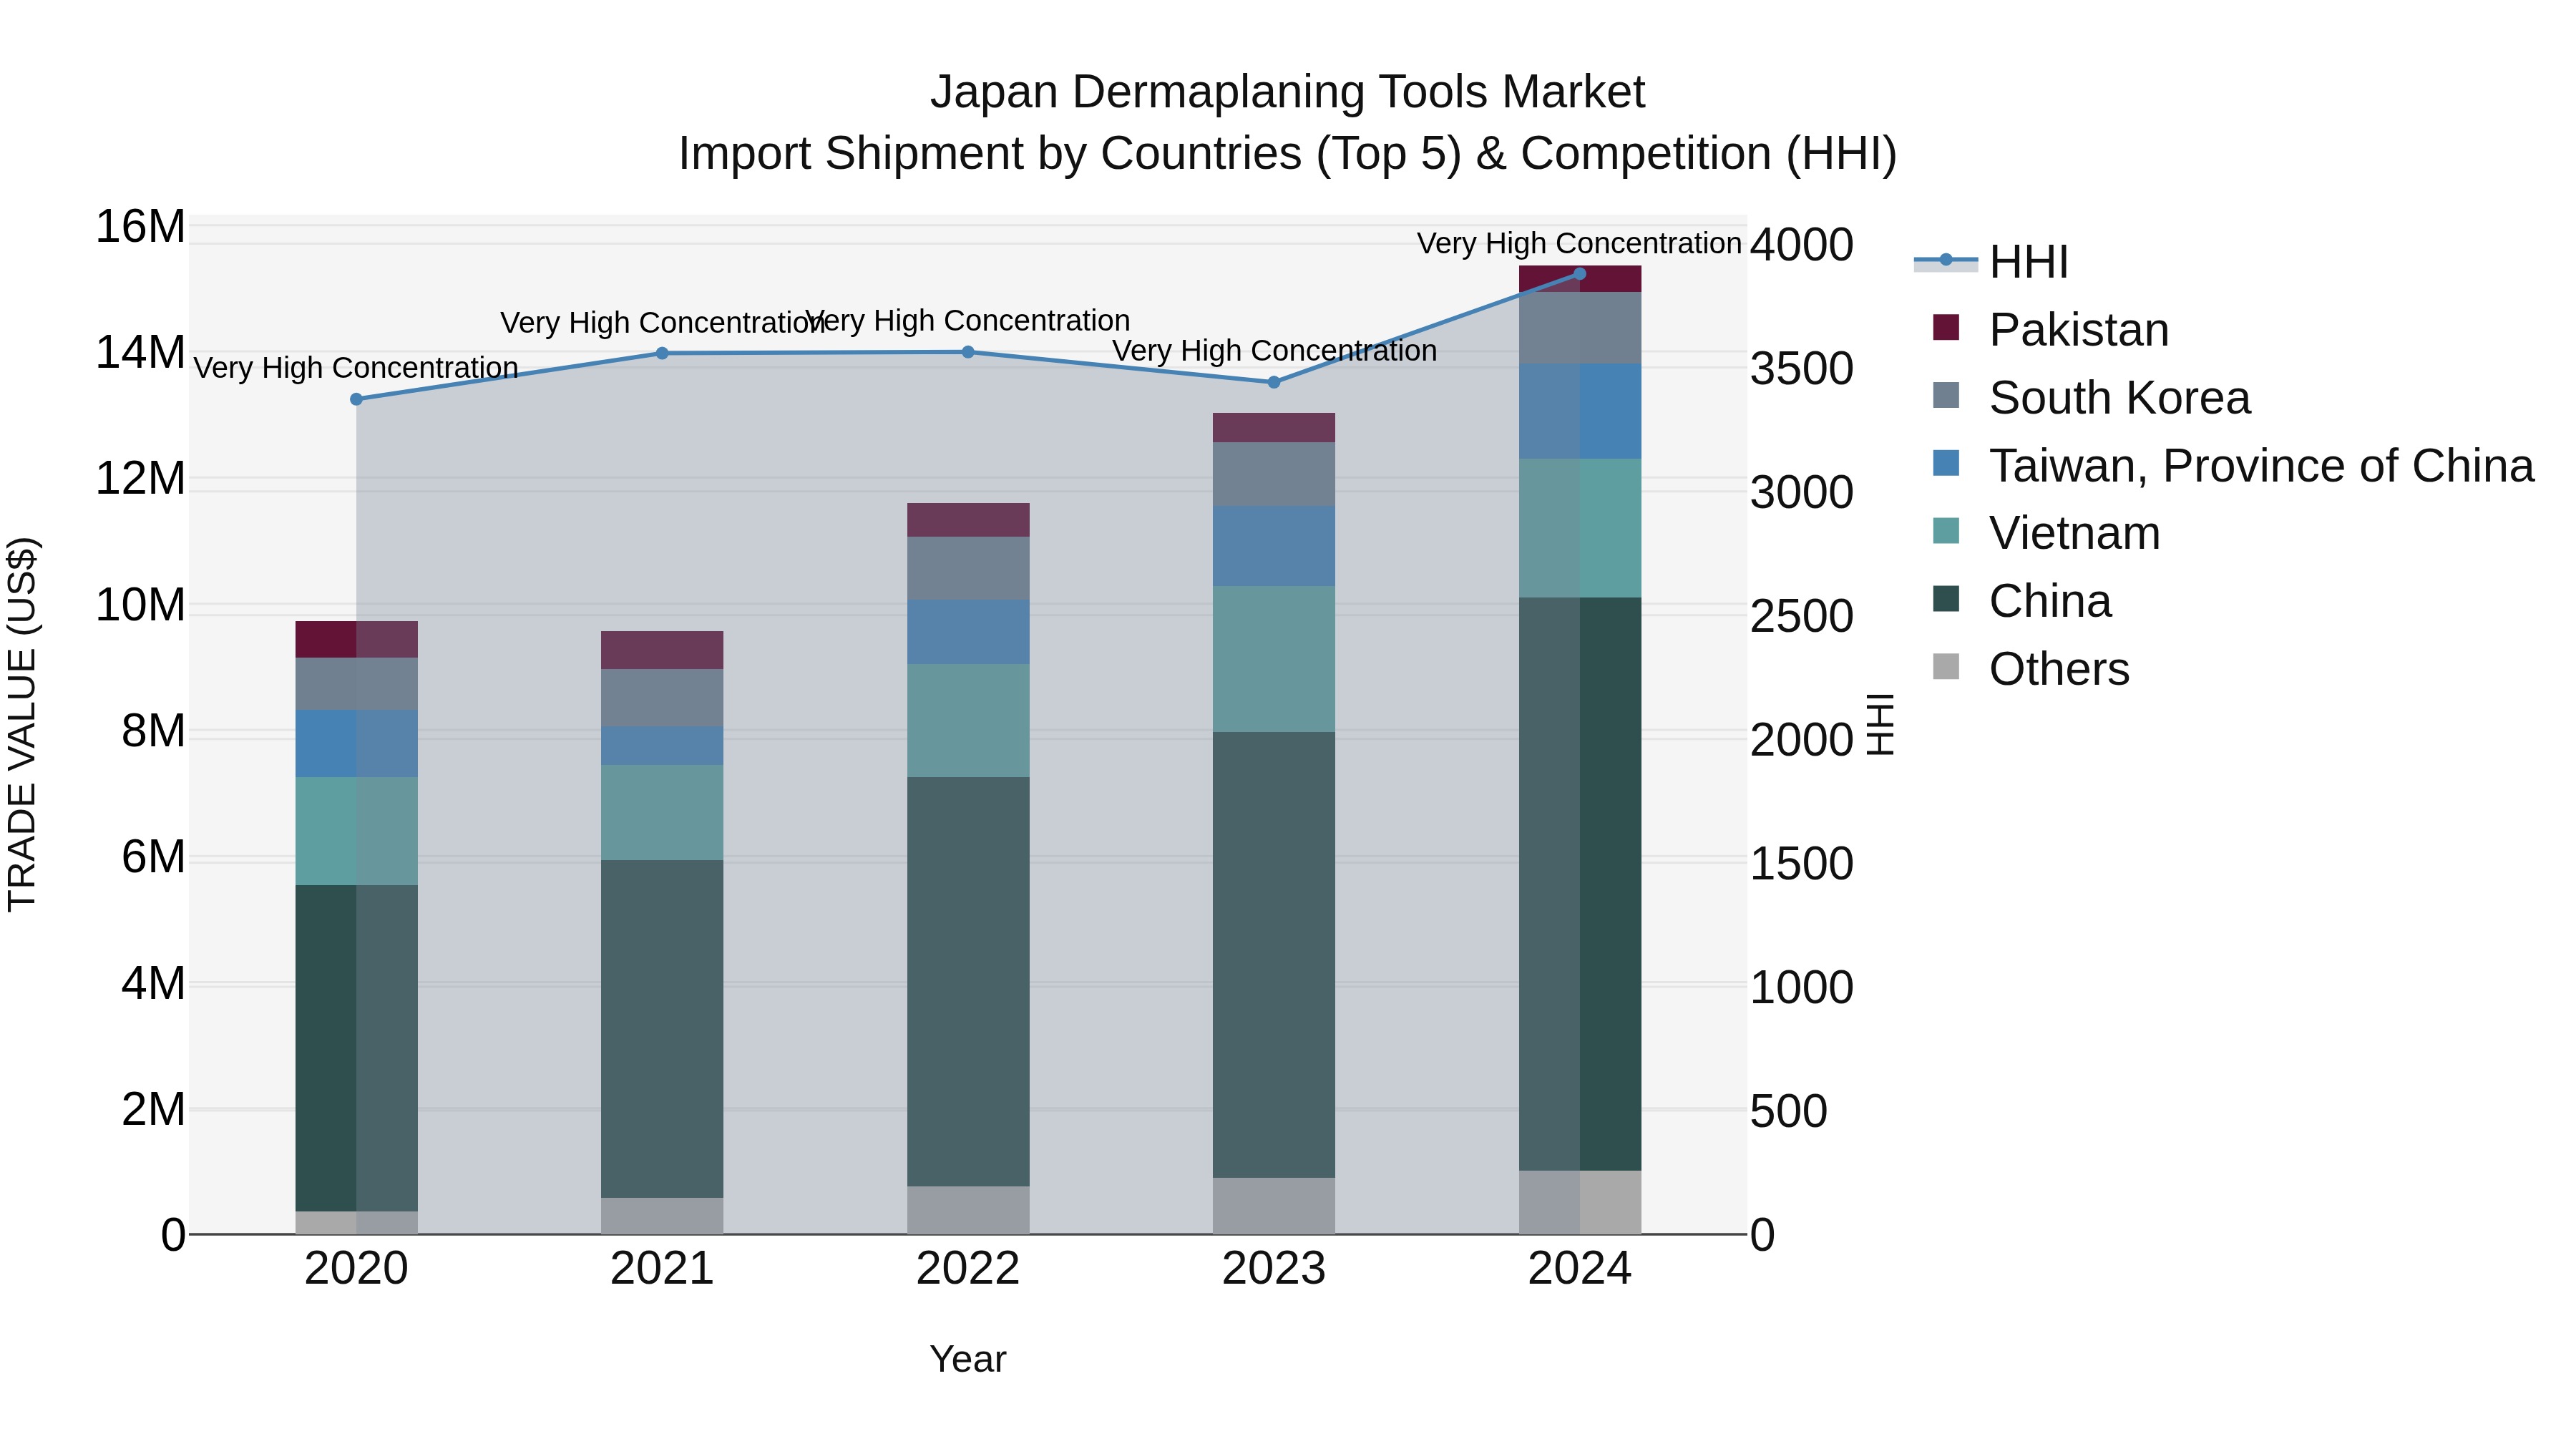This screenshot has height=1449, width=2576.
Task: Click the Others segment of 2024 bar
Action: (x=1580, y=1203)
